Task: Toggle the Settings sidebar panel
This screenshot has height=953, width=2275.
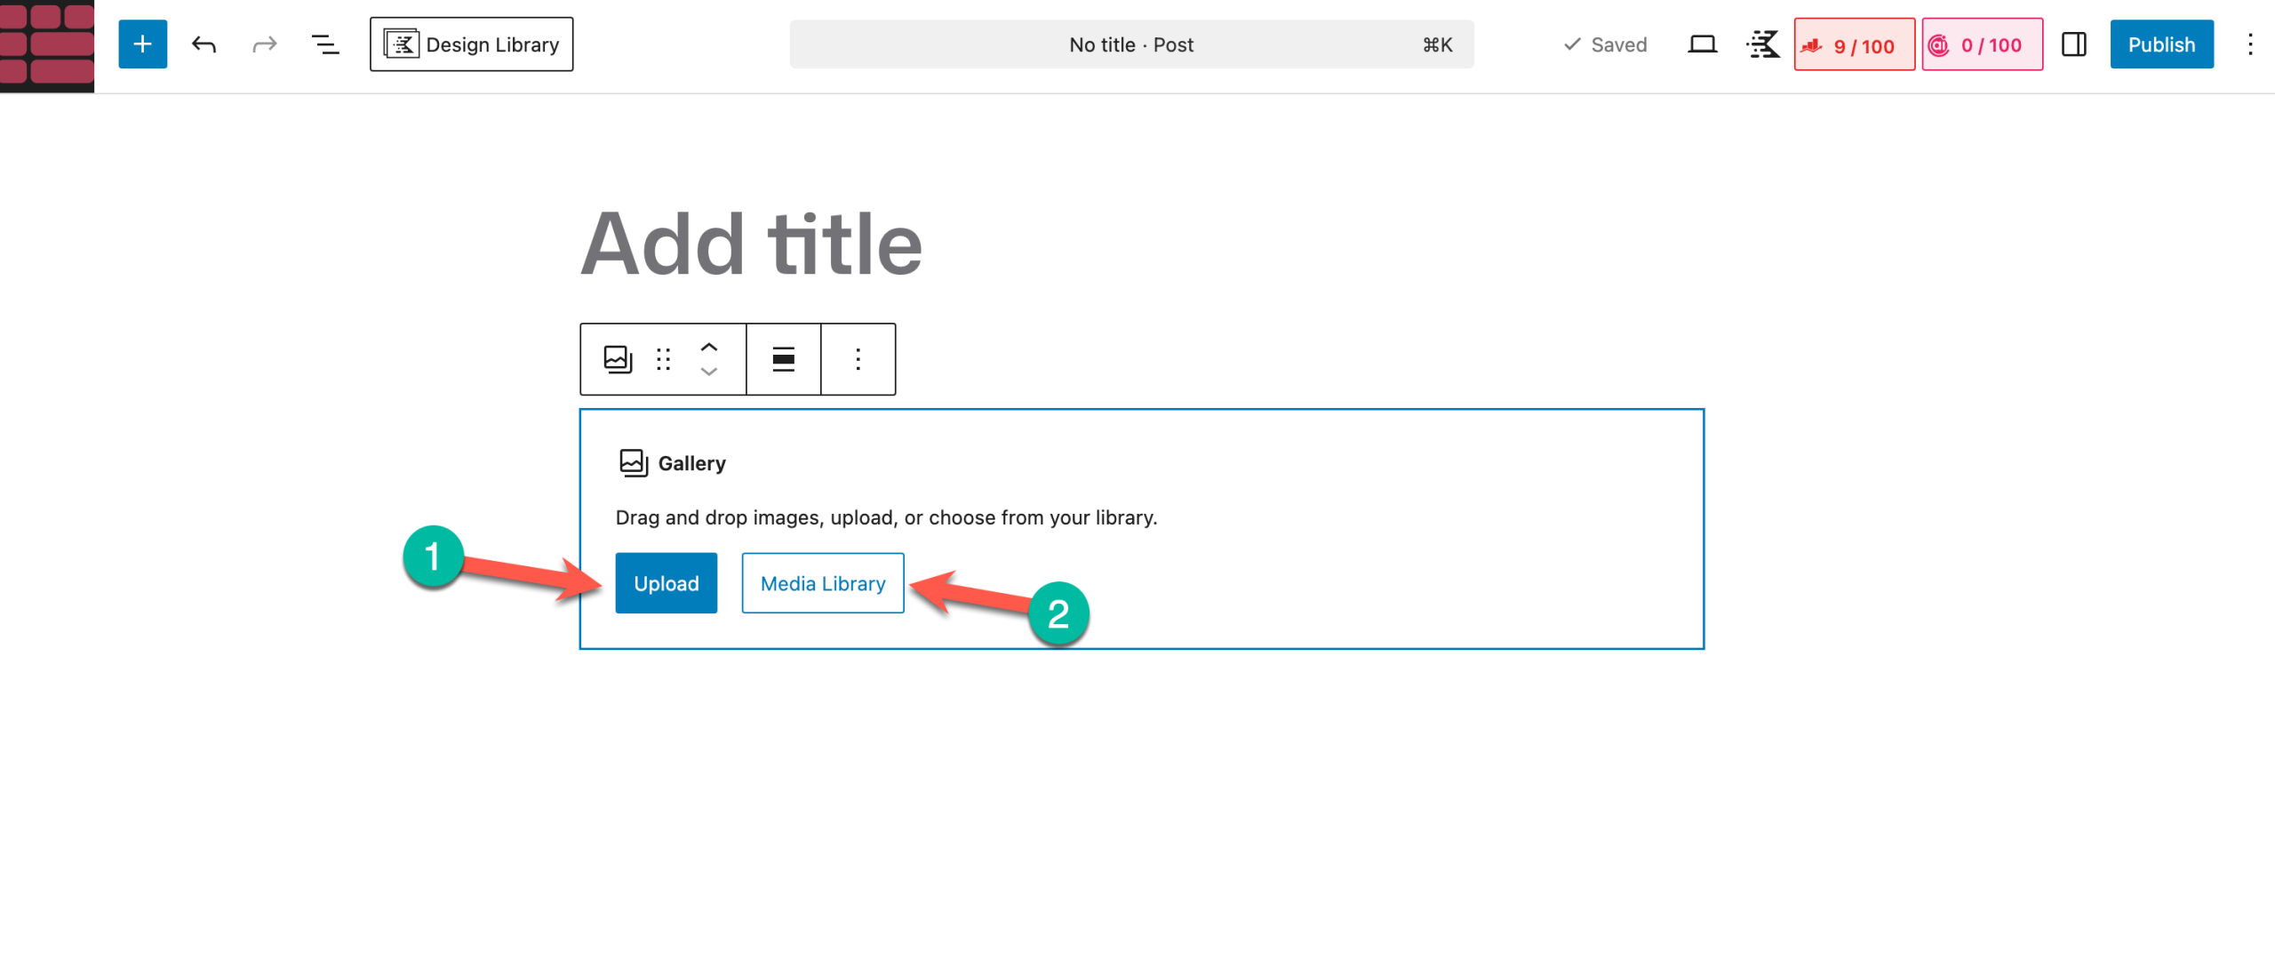Action: coord(2073,44)
